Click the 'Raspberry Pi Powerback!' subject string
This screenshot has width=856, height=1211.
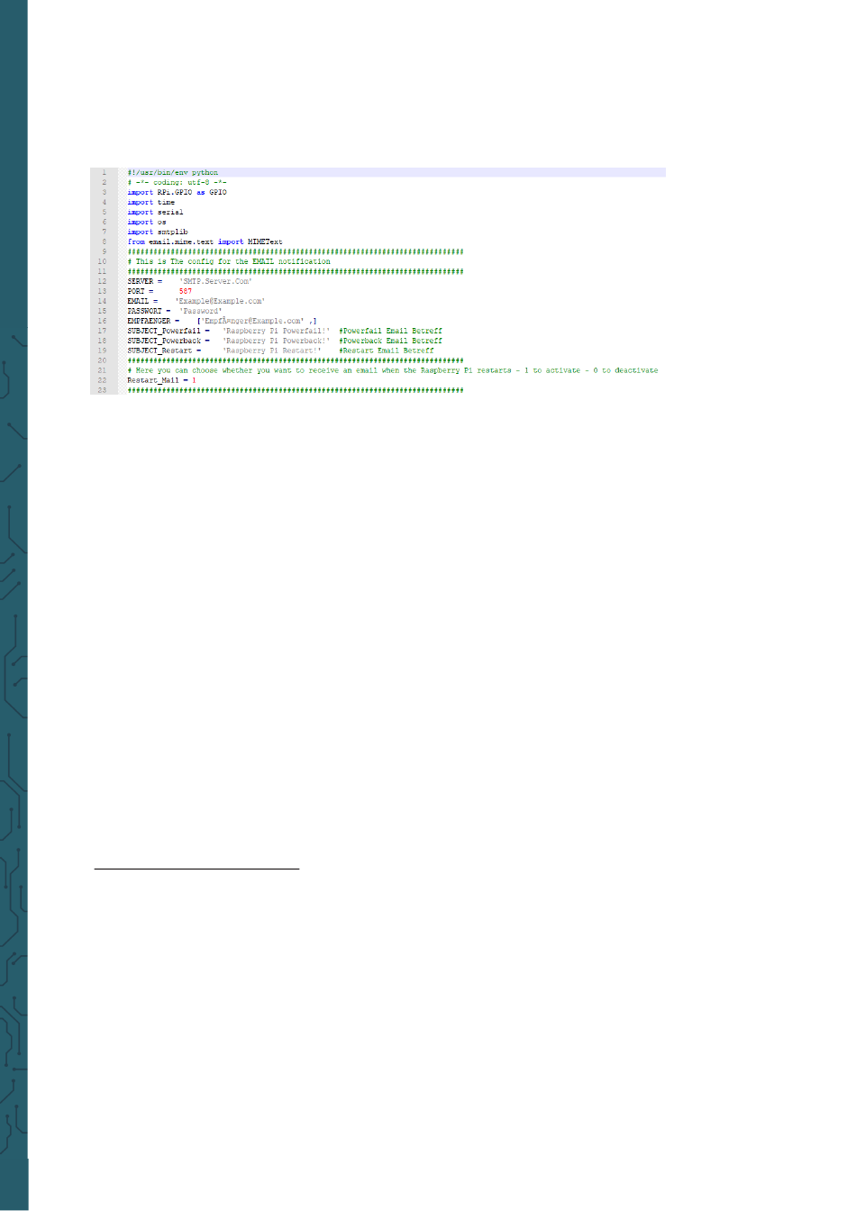point(277,341)
